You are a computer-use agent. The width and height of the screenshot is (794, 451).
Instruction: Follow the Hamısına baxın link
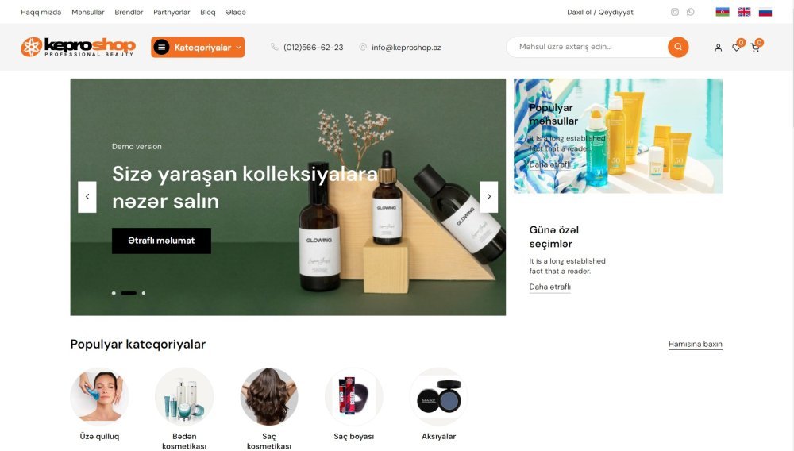696,344
